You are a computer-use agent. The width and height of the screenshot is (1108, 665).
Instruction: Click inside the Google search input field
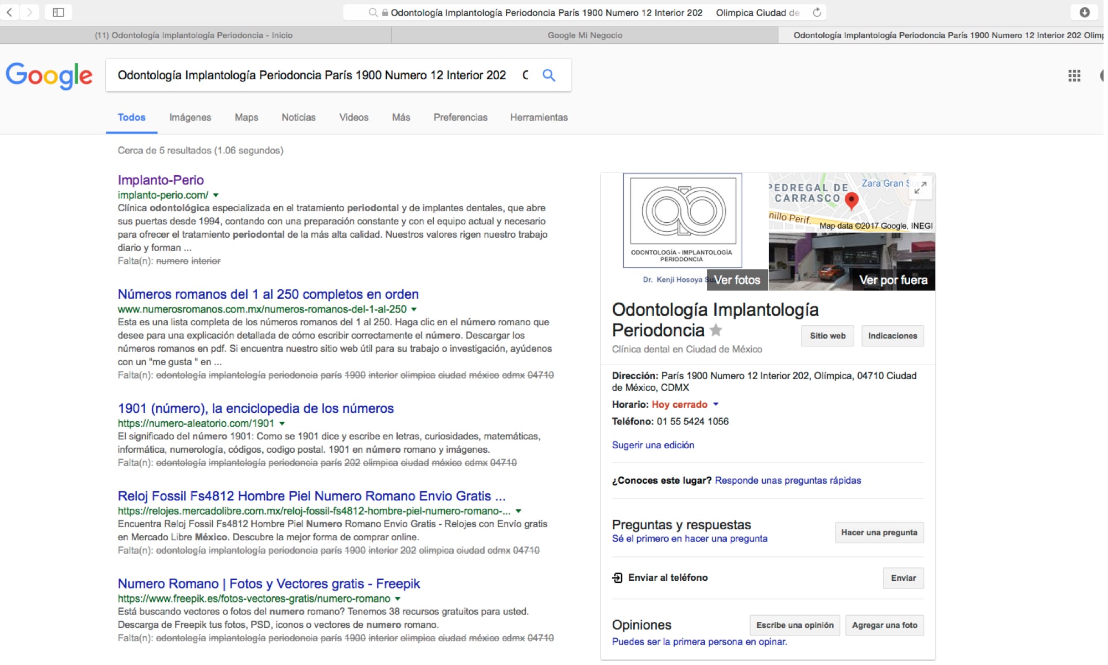click(310, 75)
